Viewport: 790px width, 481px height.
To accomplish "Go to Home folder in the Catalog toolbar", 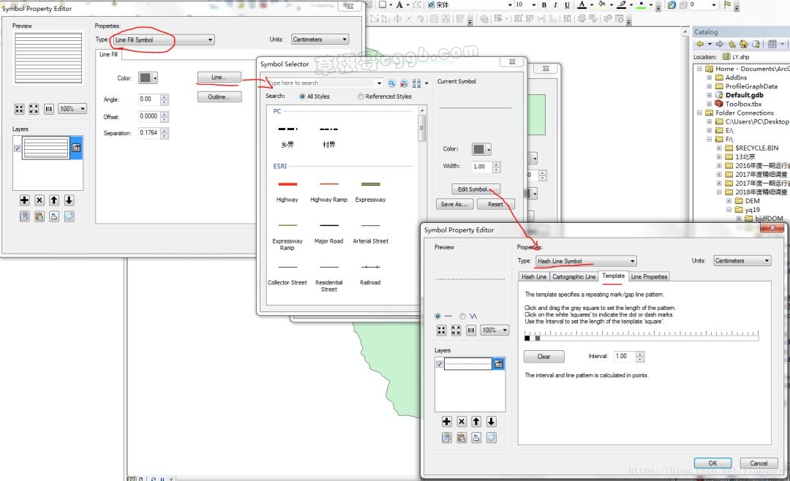I will 744,44.
